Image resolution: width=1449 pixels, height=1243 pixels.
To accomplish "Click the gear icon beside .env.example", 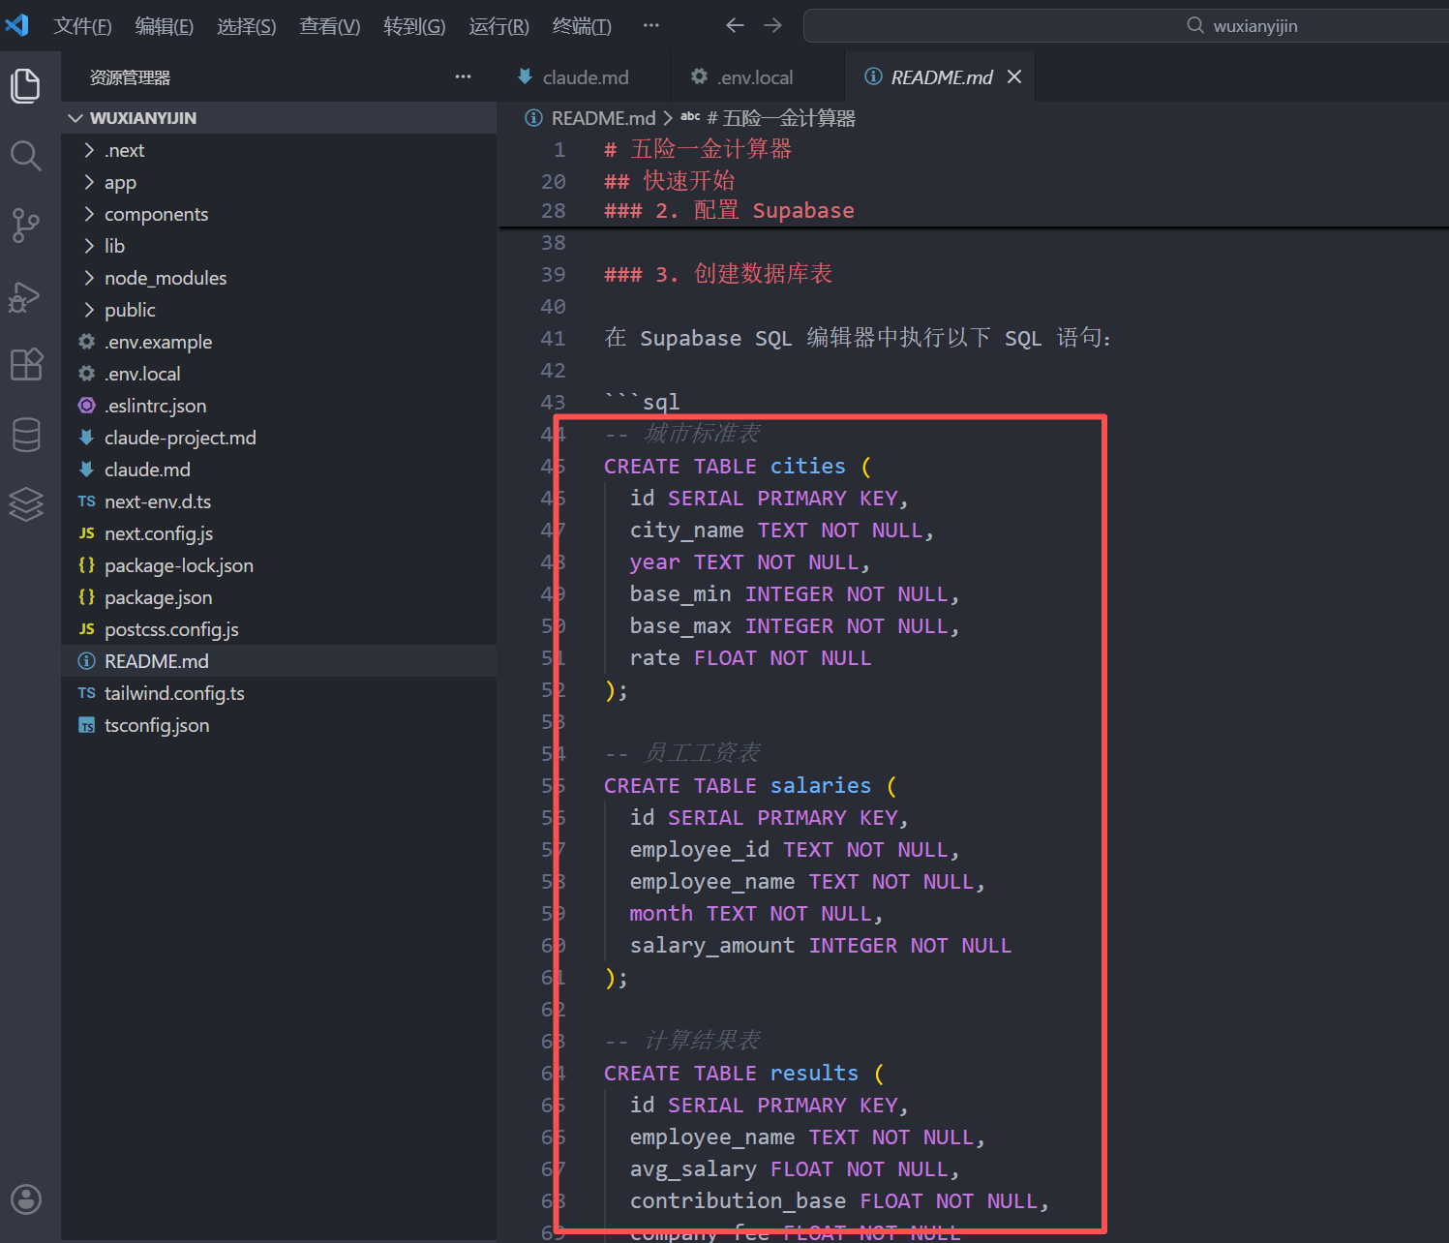I will pos(87,342).
